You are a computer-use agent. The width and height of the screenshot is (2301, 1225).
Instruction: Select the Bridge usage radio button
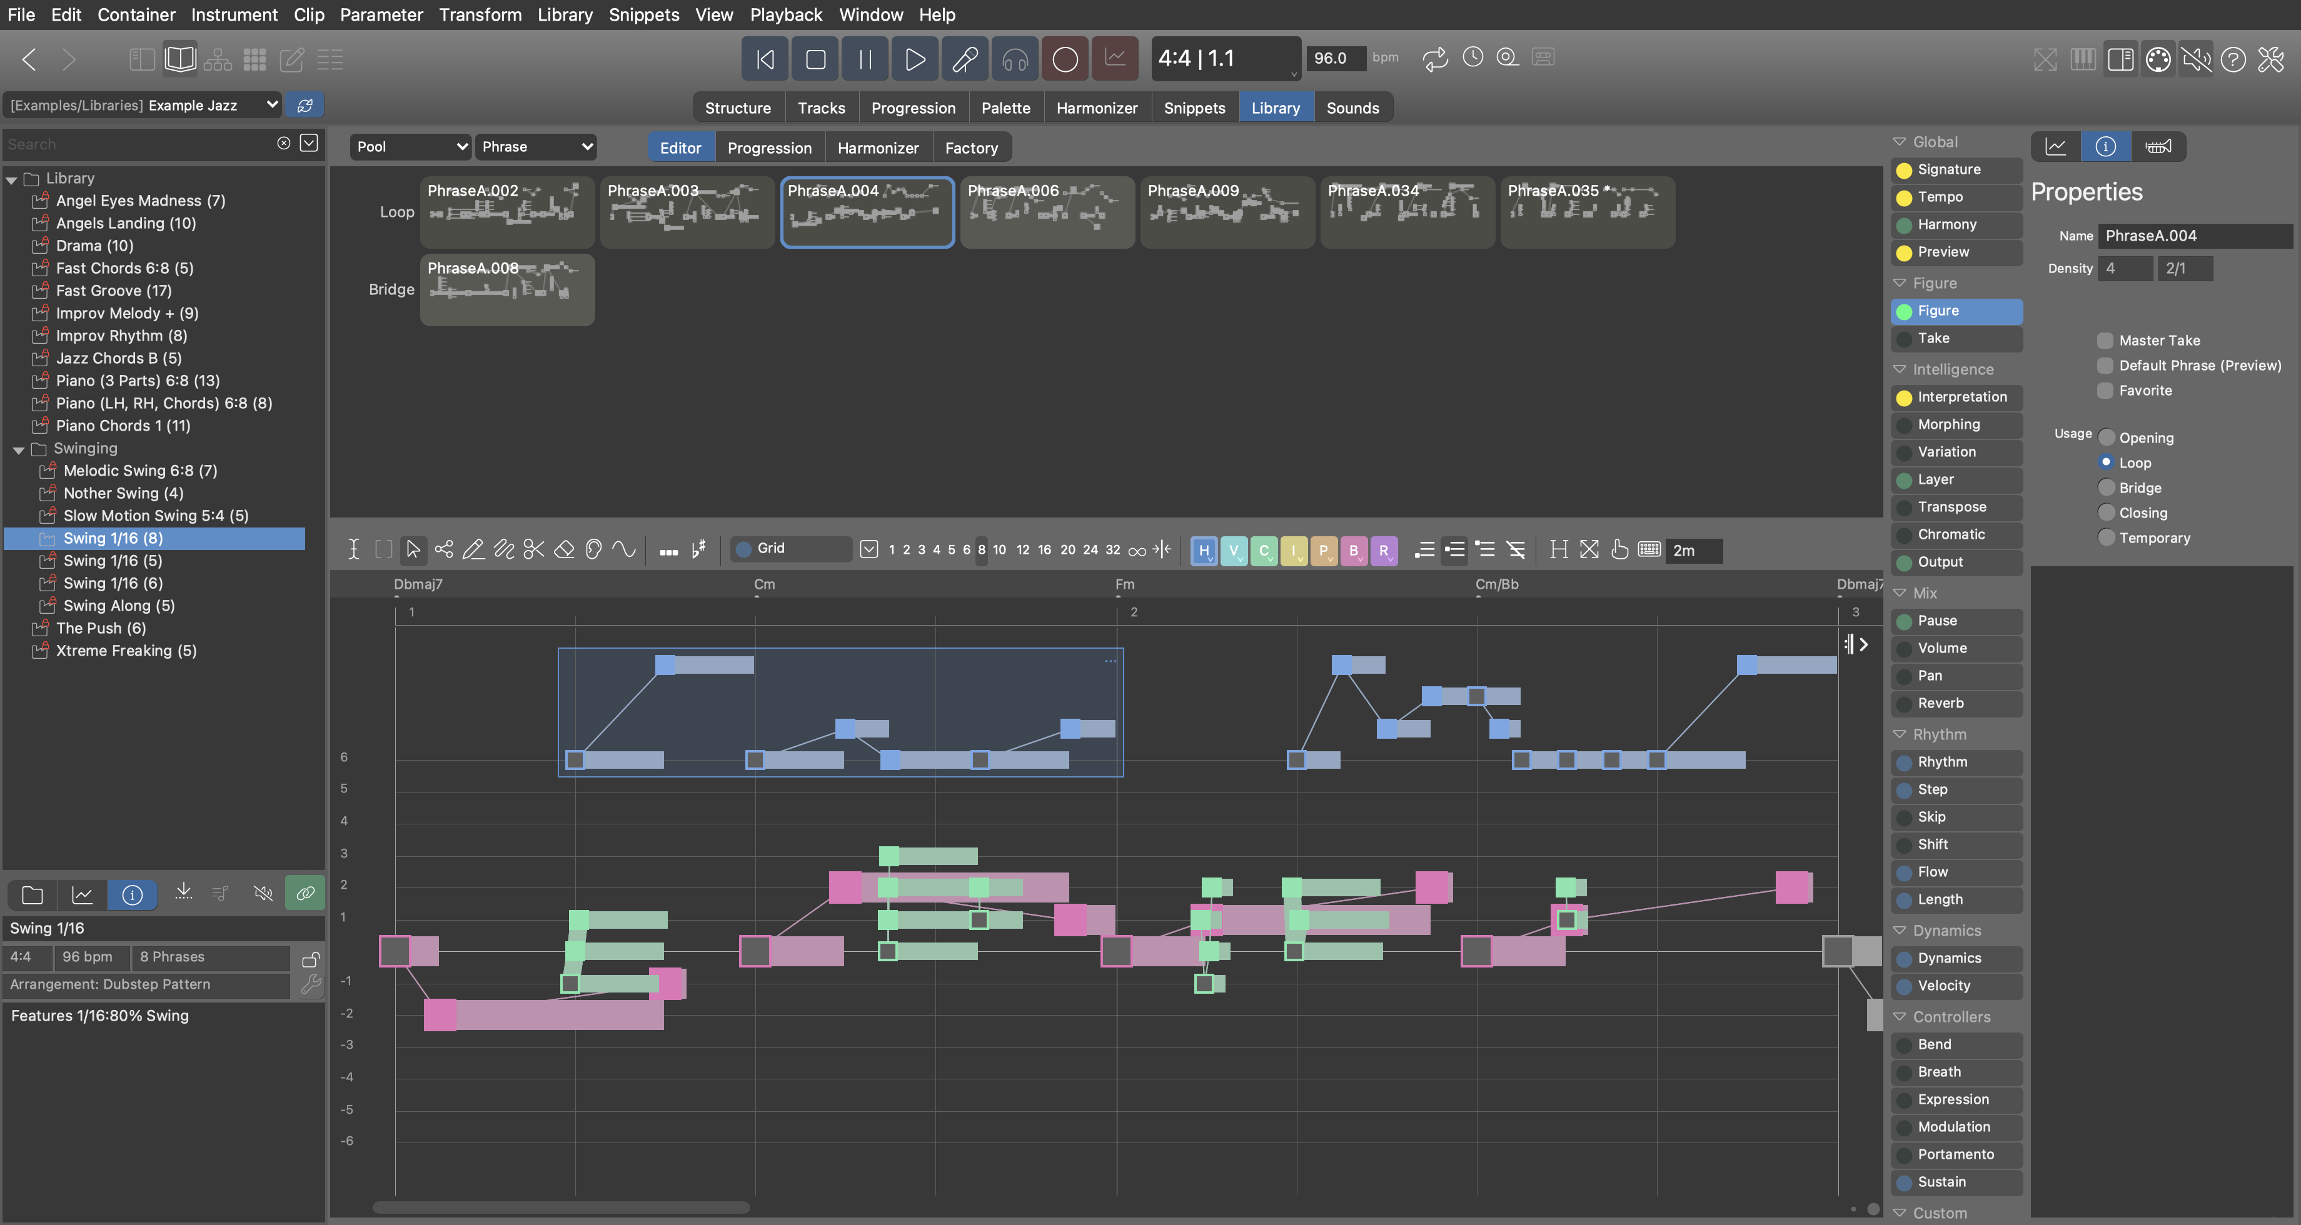2107,487
